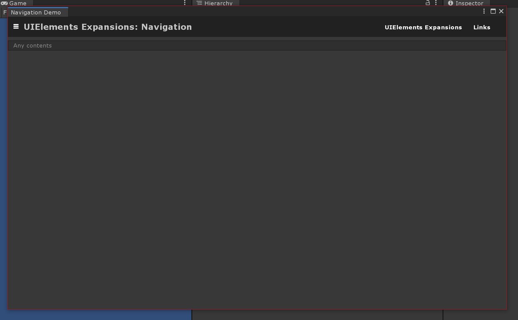This screenshot has height=320, width=518.
Task: Click the 'UIElements Expansions: Navigation' title
Action: 108,27
